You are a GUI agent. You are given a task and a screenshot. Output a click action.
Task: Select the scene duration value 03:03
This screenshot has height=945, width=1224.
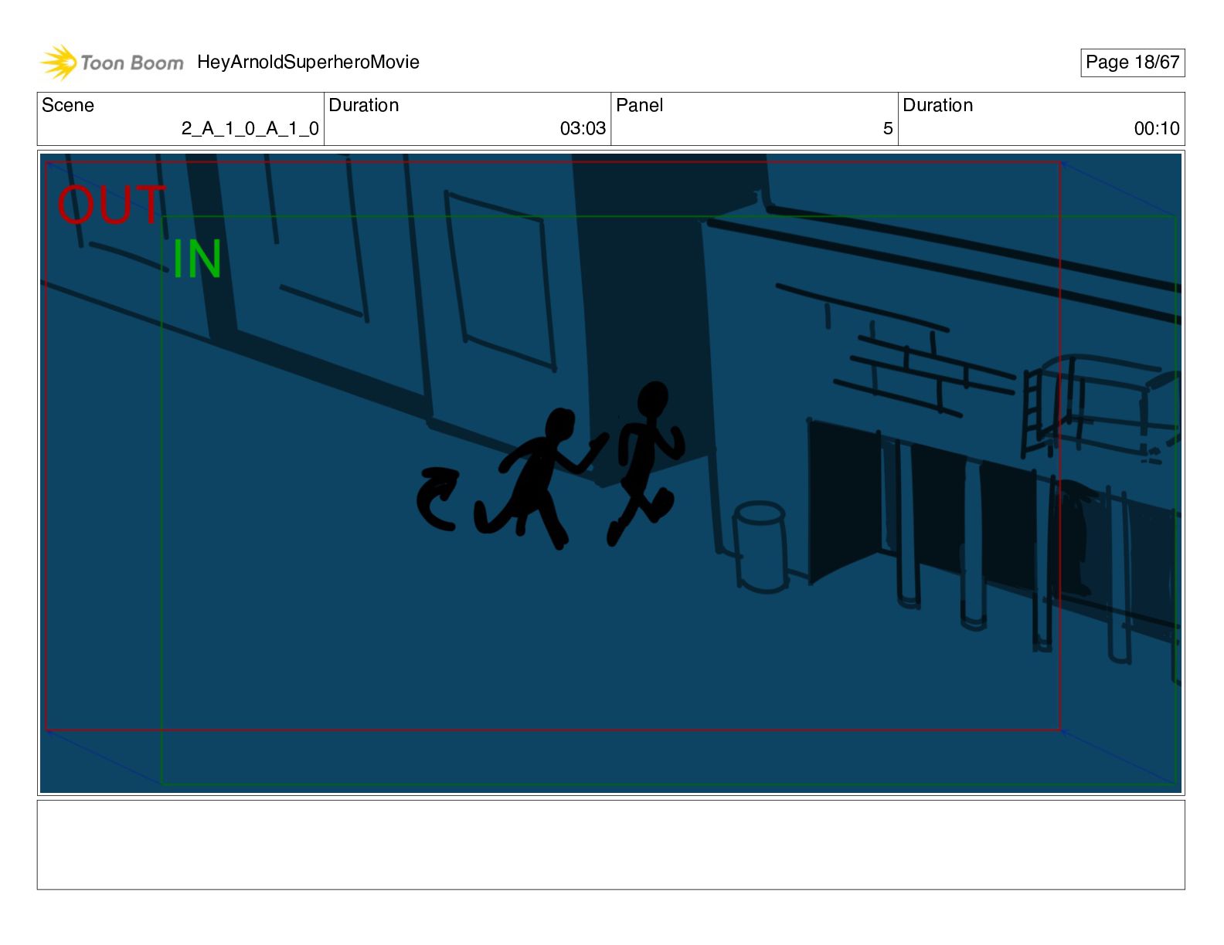tap(583, 128)
